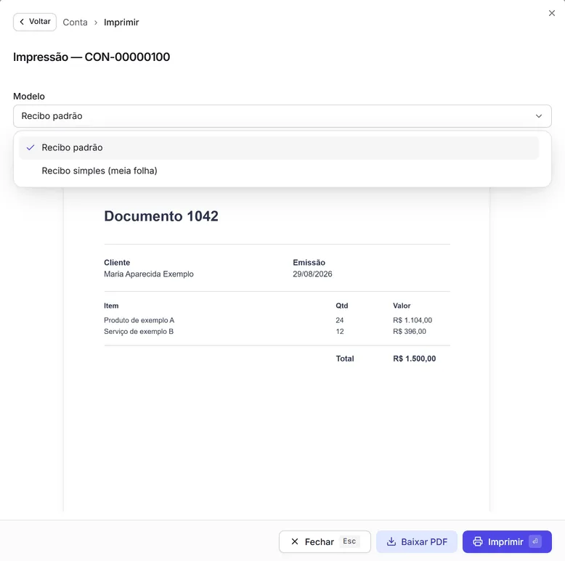Click the Imprimir breadcrumb item

[121, 22]
